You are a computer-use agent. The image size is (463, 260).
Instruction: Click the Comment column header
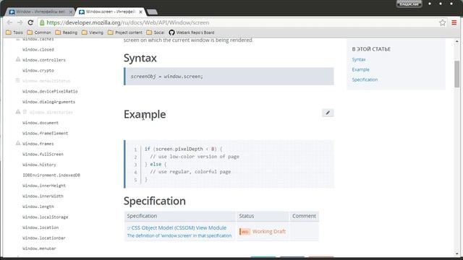tap(304, 216)
